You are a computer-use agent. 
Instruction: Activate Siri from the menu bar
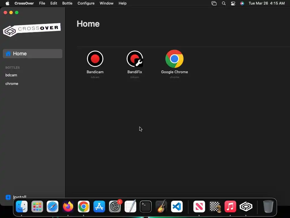click(242, 3)
